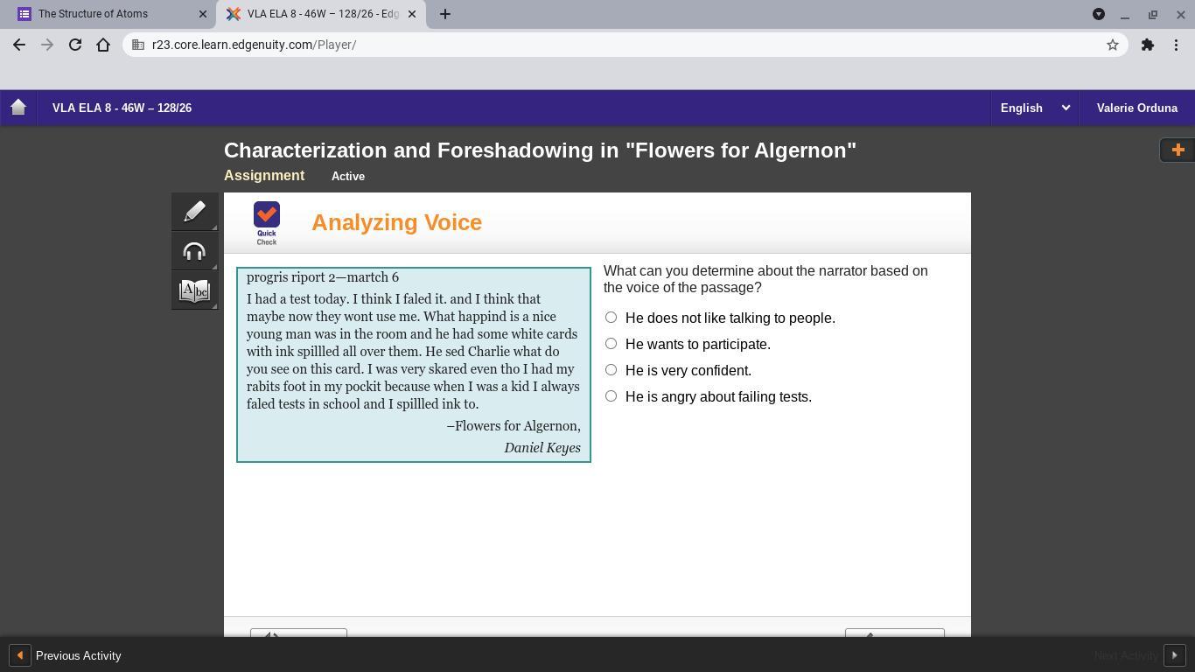Open Valerie Orduna user menu
The height and width of the screenshot is (672, 1195).
click(1136, 108)
